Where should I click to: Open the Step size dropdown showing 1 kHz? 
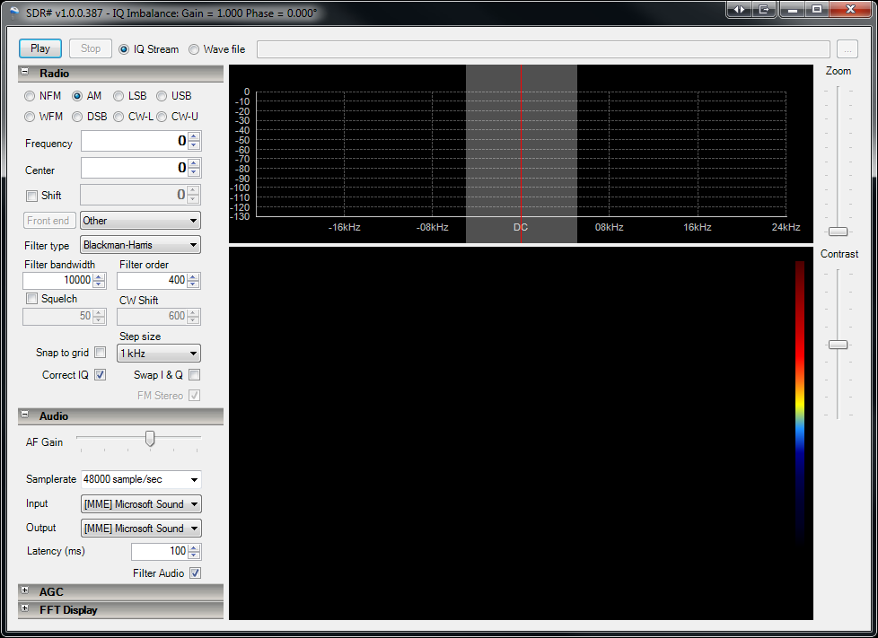click(x=159, y=354)
